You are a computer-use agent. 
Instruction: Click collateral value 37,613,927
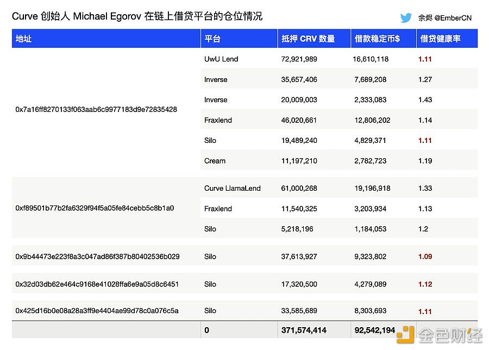click(299, 257)
